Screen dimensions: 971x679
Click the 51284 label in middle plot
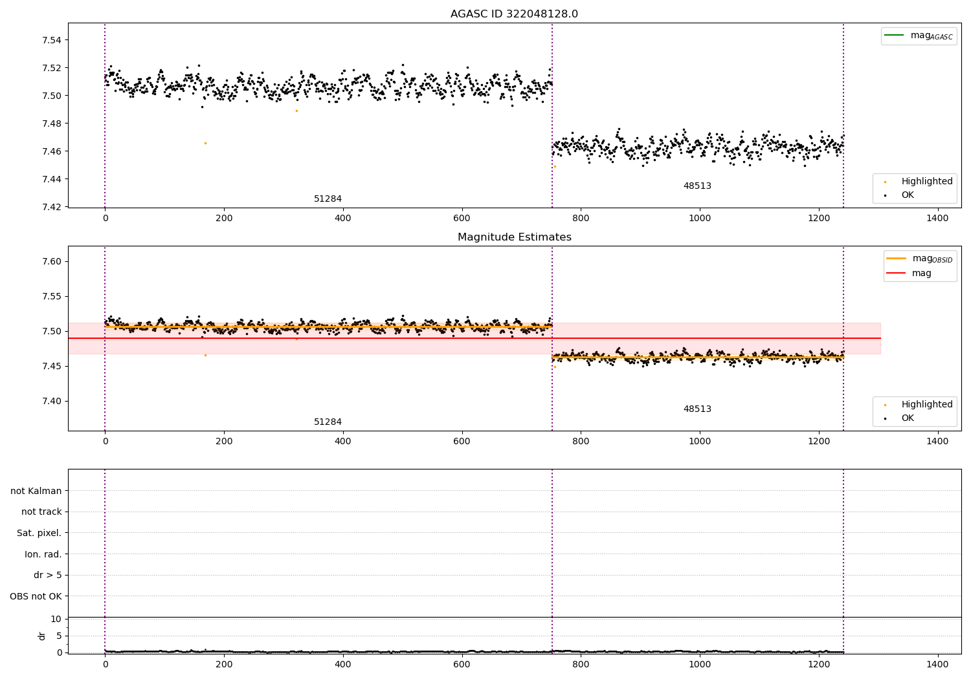coord(328,422)
